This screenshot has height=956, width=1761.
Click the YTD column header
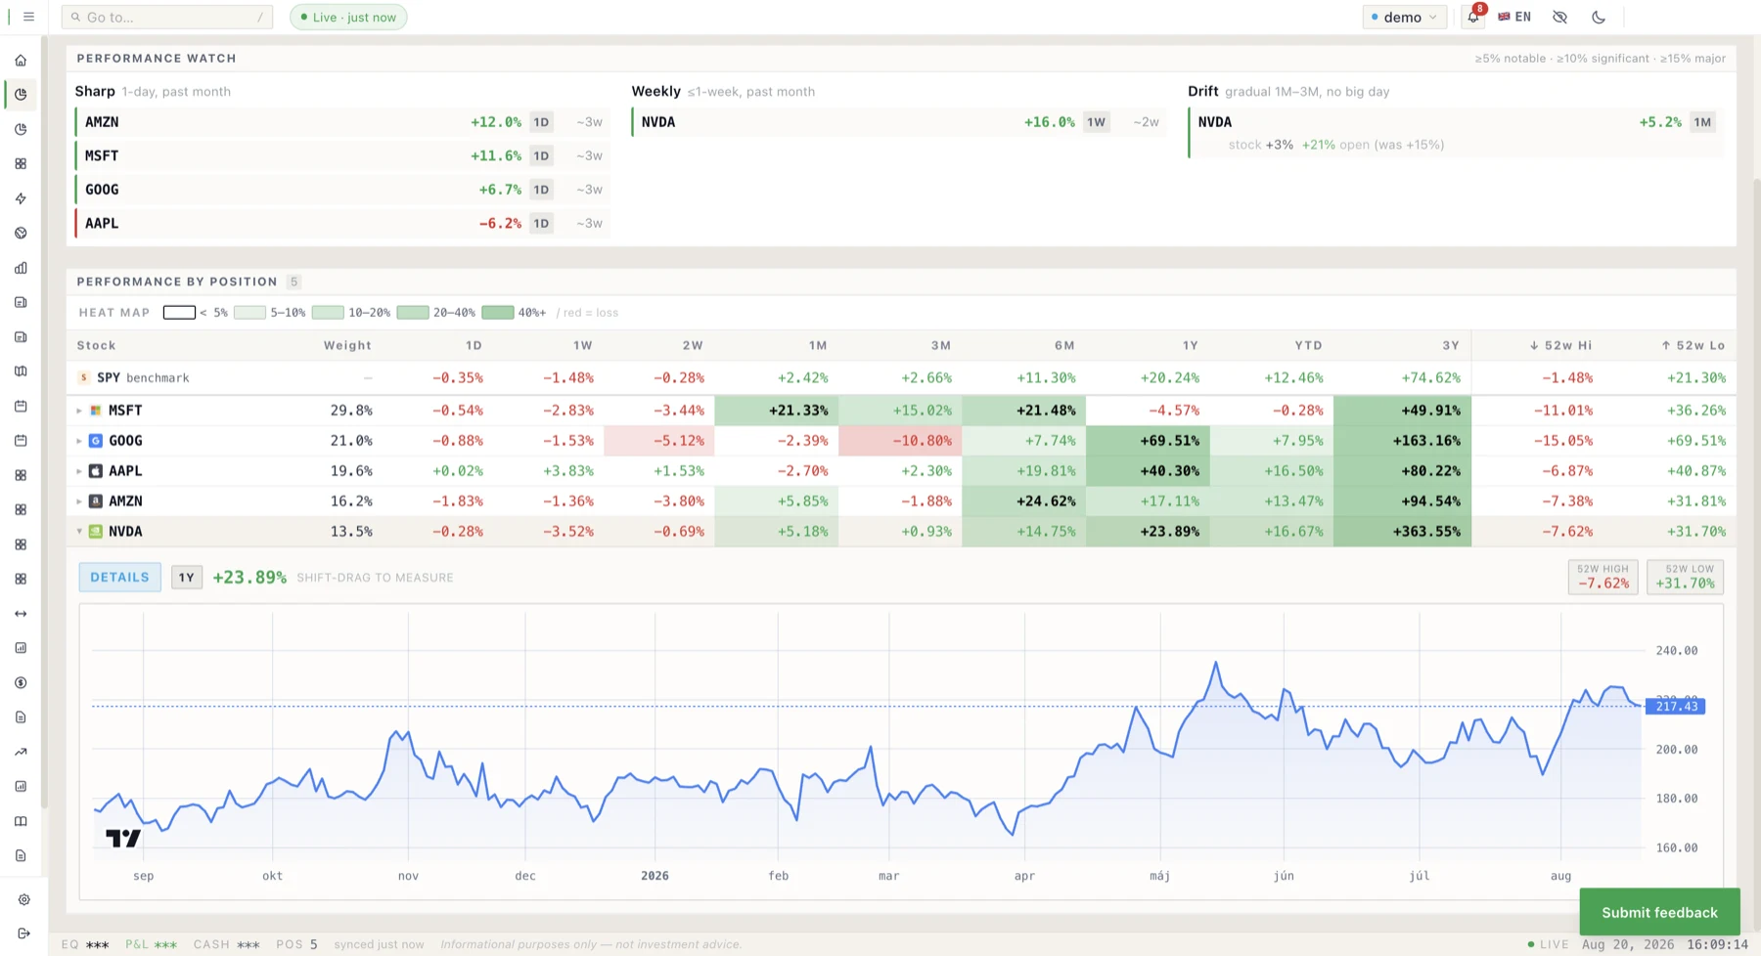[x=1308, y=345]
